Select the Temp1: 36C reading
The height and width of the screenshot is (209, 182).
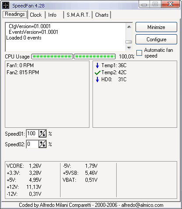(114, 65)
